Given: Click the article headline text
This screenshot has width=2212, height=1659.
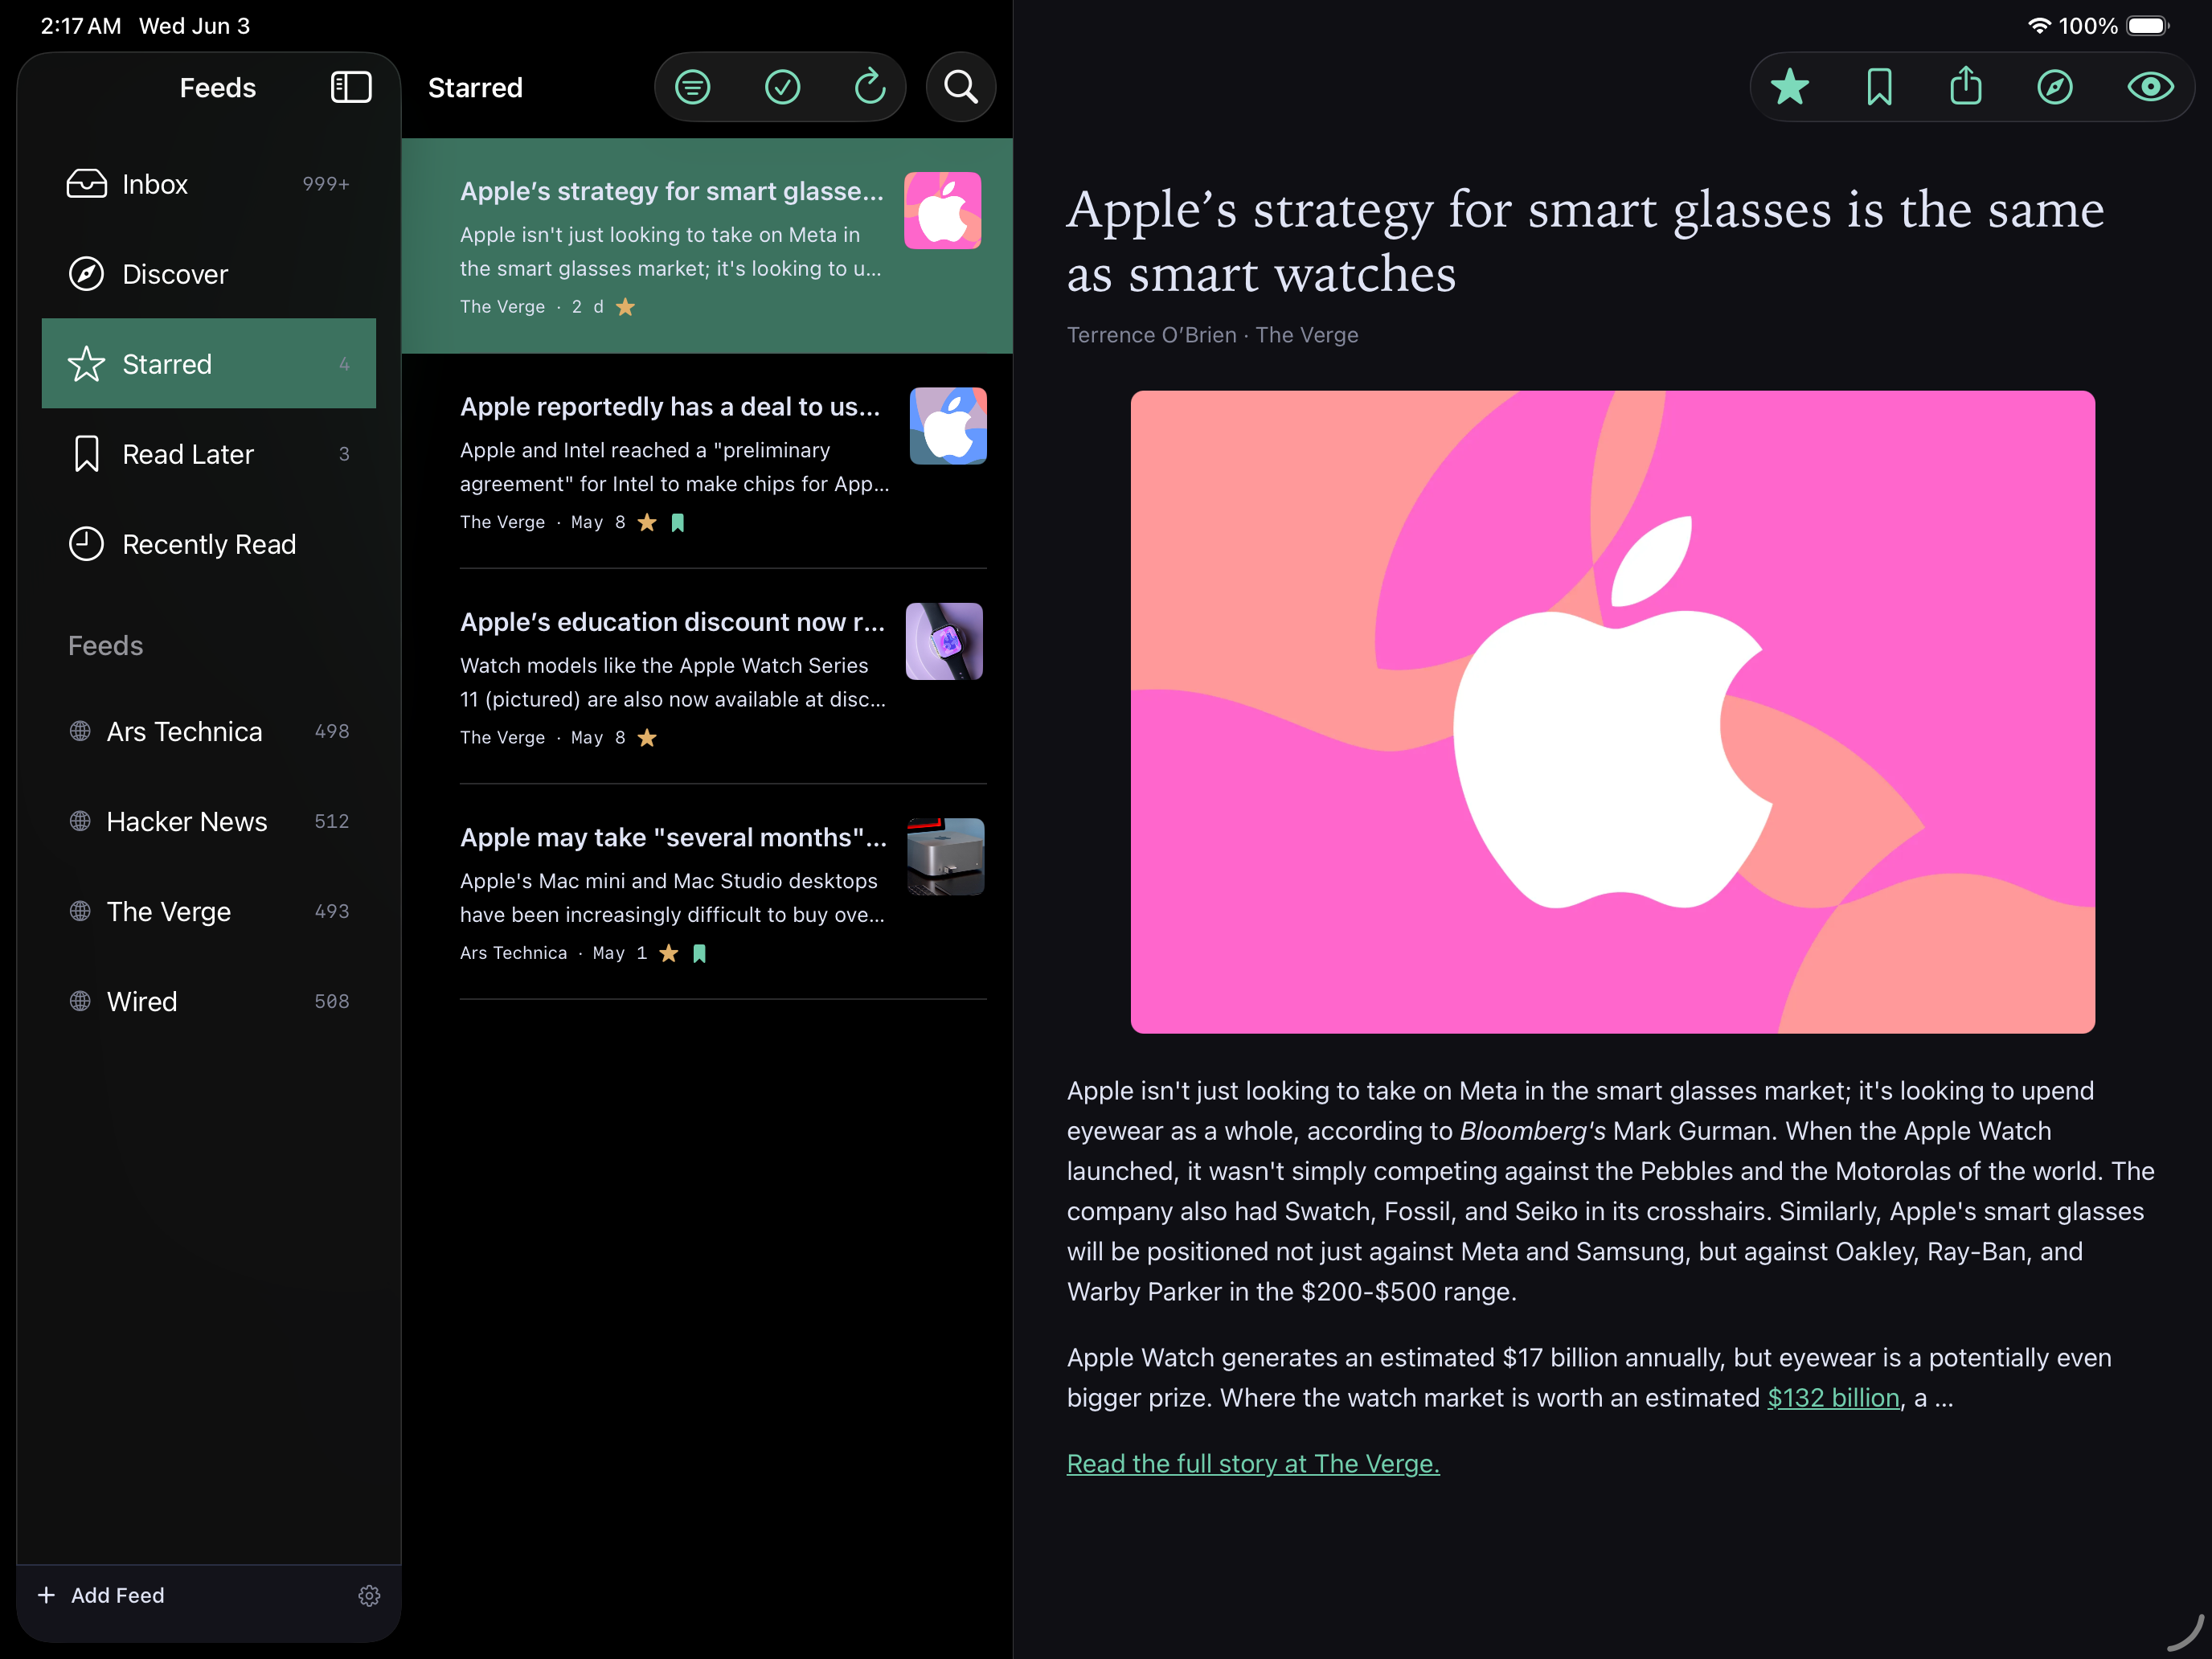Looking at the screenshot, I should coord(1585,241).
